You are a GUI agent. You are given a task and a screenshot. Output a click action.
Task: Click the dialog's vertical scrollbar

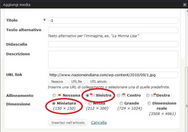tap(186, 85)
